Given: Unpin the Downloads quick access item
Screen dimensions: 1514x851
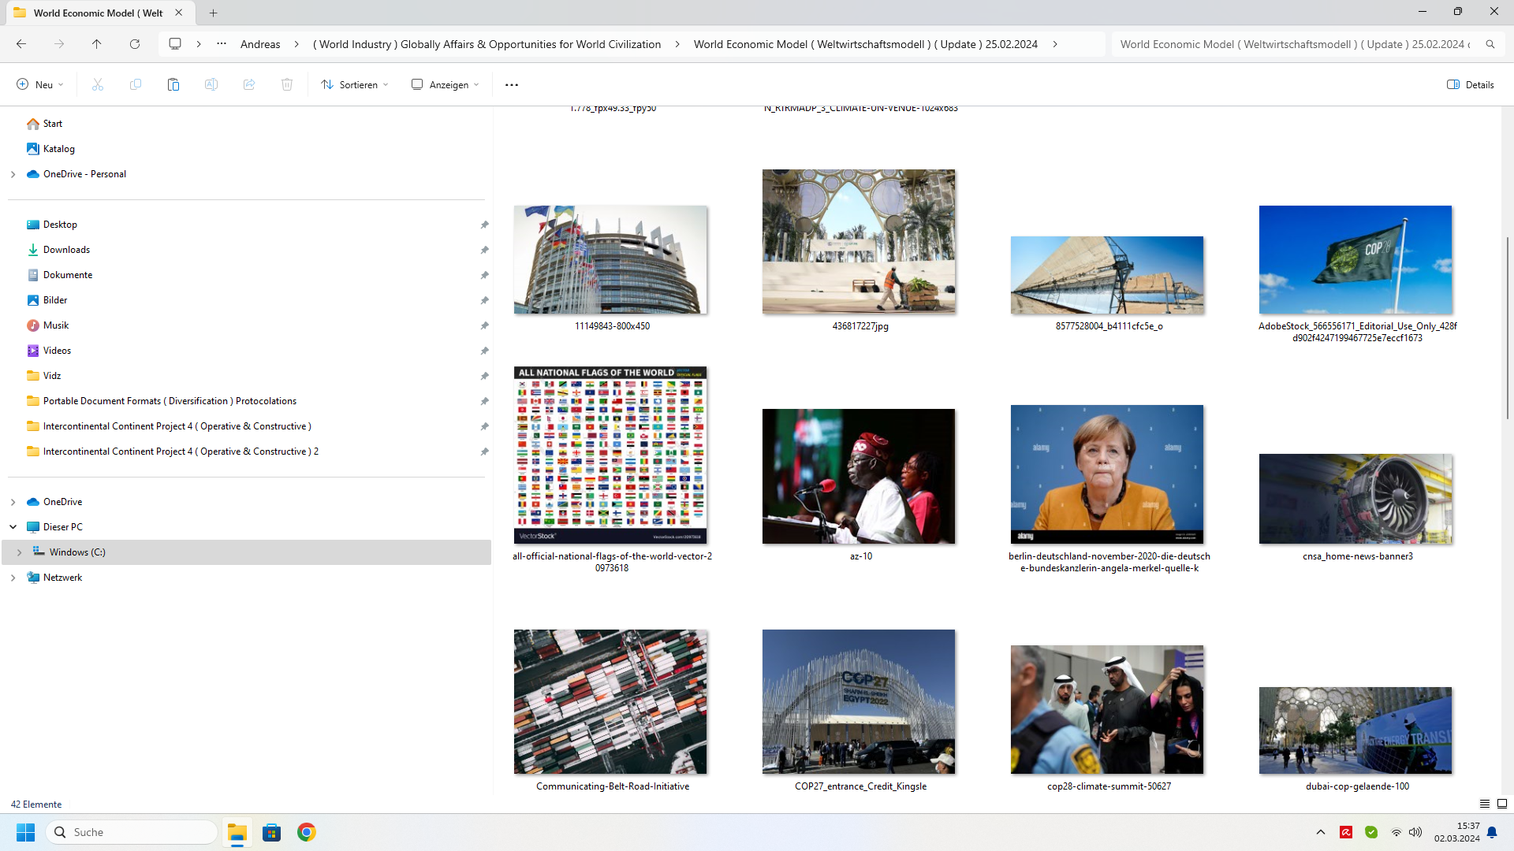Looking at the screenshot, I should pos(484,250).
